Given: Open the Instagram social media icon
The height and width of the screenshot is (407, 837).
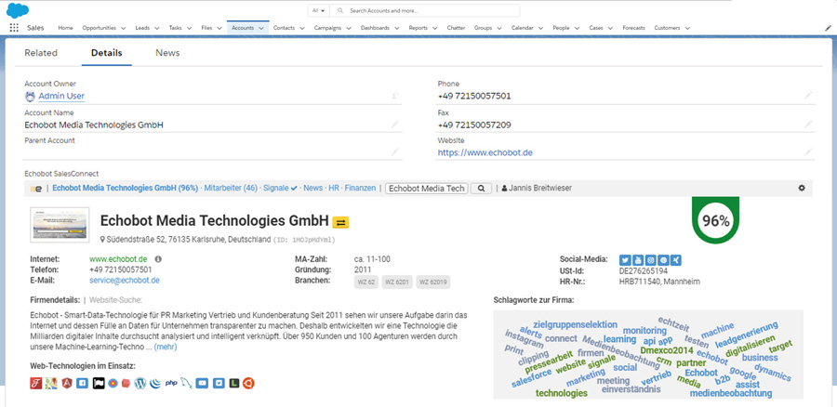Looking at the screenshot, I should (x=650, y=260).
